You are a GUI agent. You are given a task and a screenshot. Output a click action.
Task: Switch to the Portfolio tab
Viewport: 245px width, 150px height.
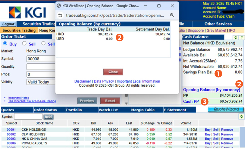(82, 110)
